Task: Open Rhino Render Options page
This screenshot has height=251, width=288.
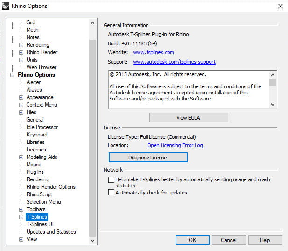Action: pos(51,187)
